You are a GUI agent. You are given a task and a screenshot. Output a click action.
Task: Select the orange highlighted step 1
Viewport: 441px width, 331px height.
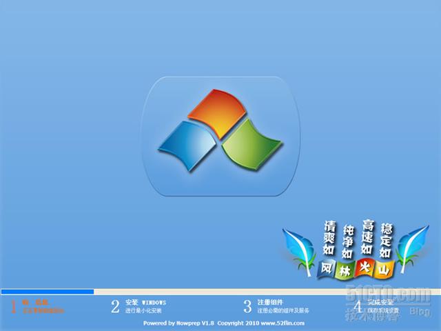click(x=38, y=306)
